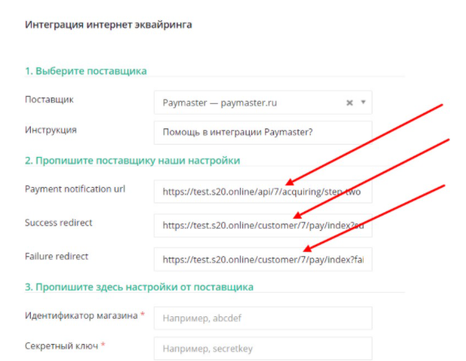This screenshot has height=361, width=466.
Task: Select the Payment notification url field
Action: [x=263, y=192]
